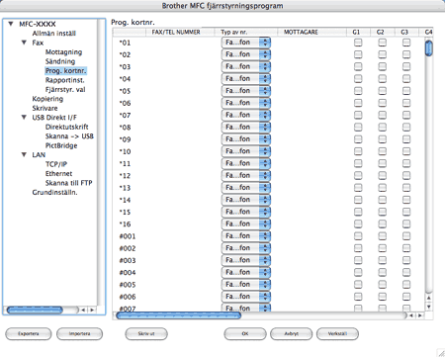This screenshot has width=445, height=357.
Task: Check G2 for row #004
Action: [x=383, y=272]
